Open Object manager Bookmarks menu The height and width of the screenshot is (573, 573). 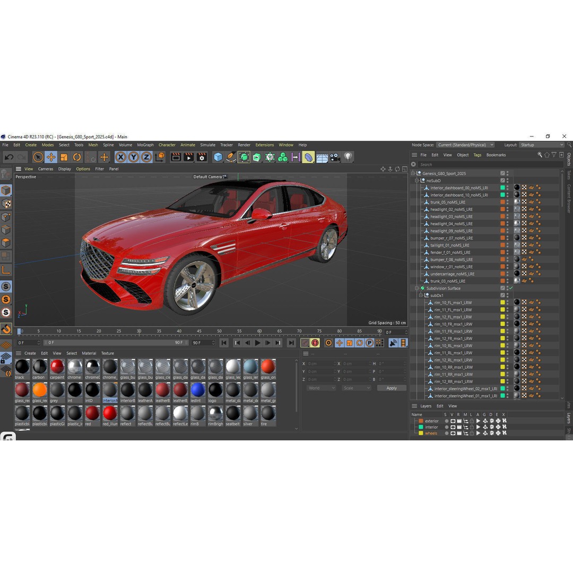[x=496, y=155]
